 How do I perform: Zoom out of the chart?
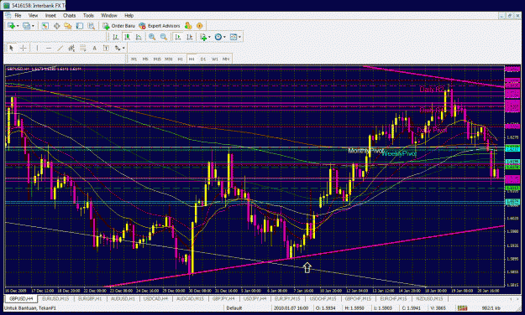coord(164,37)
